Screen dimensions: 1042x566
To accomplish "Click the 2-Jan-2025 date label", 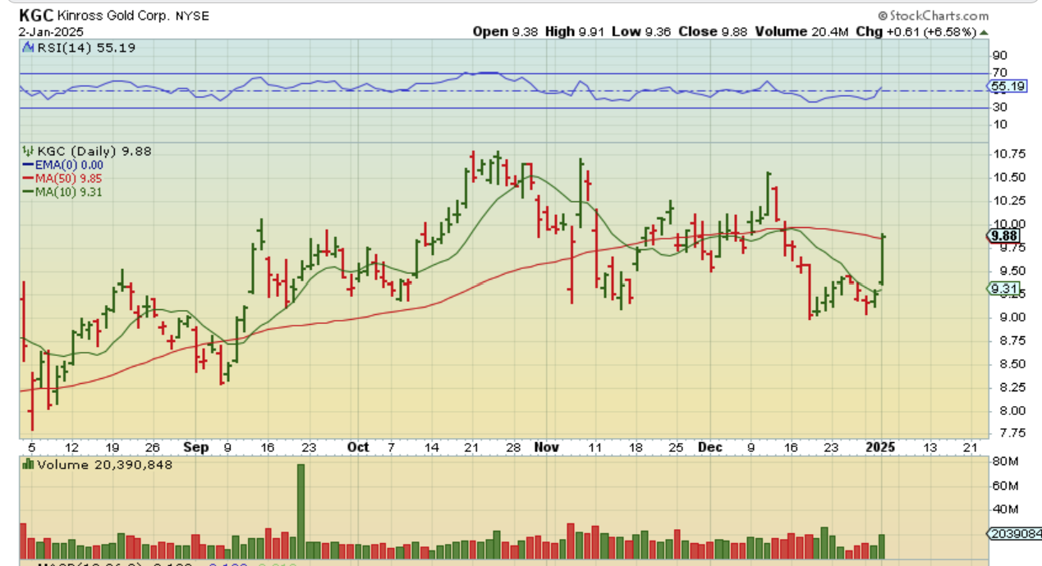I will (x=51, y=32).
